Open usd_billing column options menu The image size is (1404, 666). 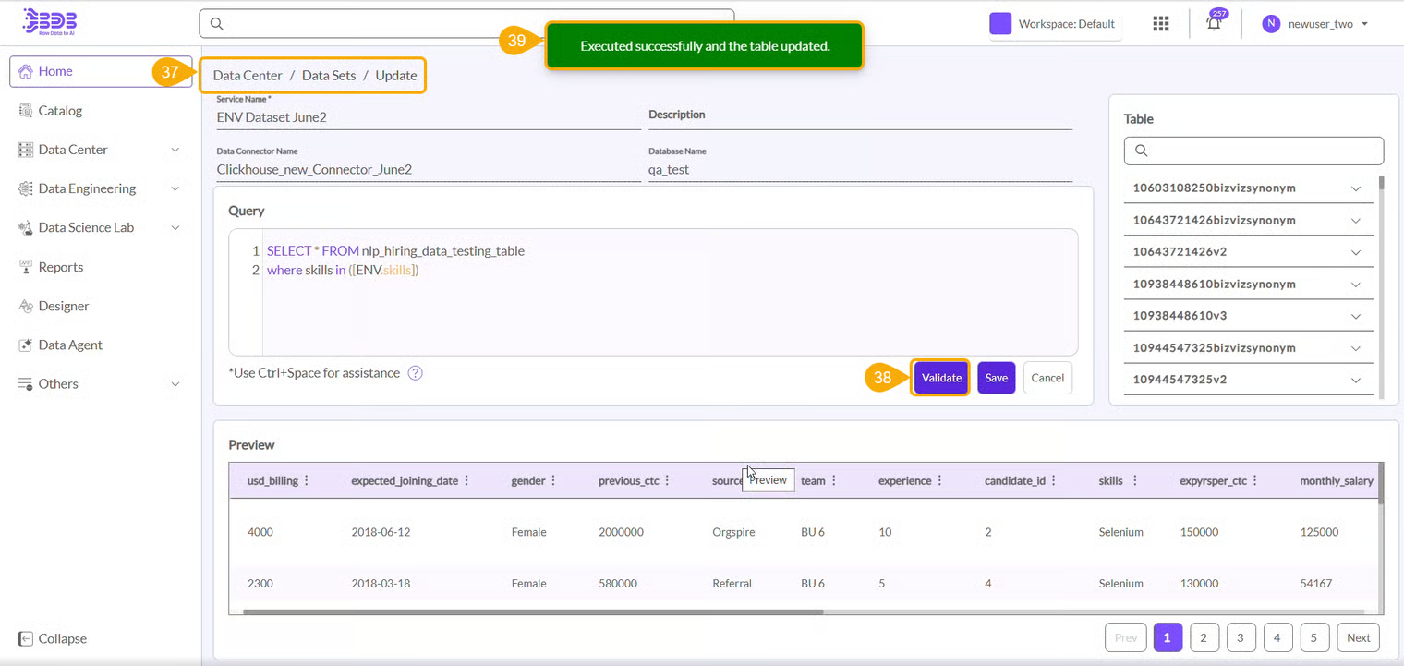pyautogui.click(x=307, y=481)
